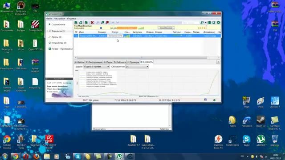Sort by the Размер column header
The image size is (285, 160).
point(102,32)
